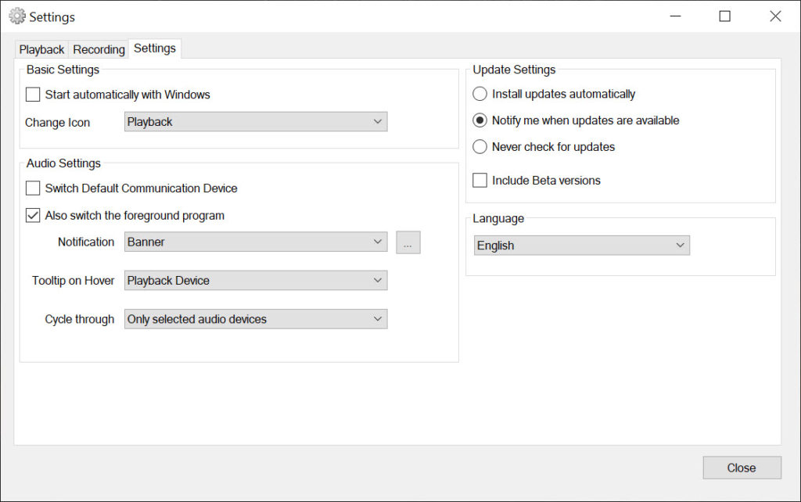
Task: Enable Start automatically with Windows
Action: click(33, 95)
